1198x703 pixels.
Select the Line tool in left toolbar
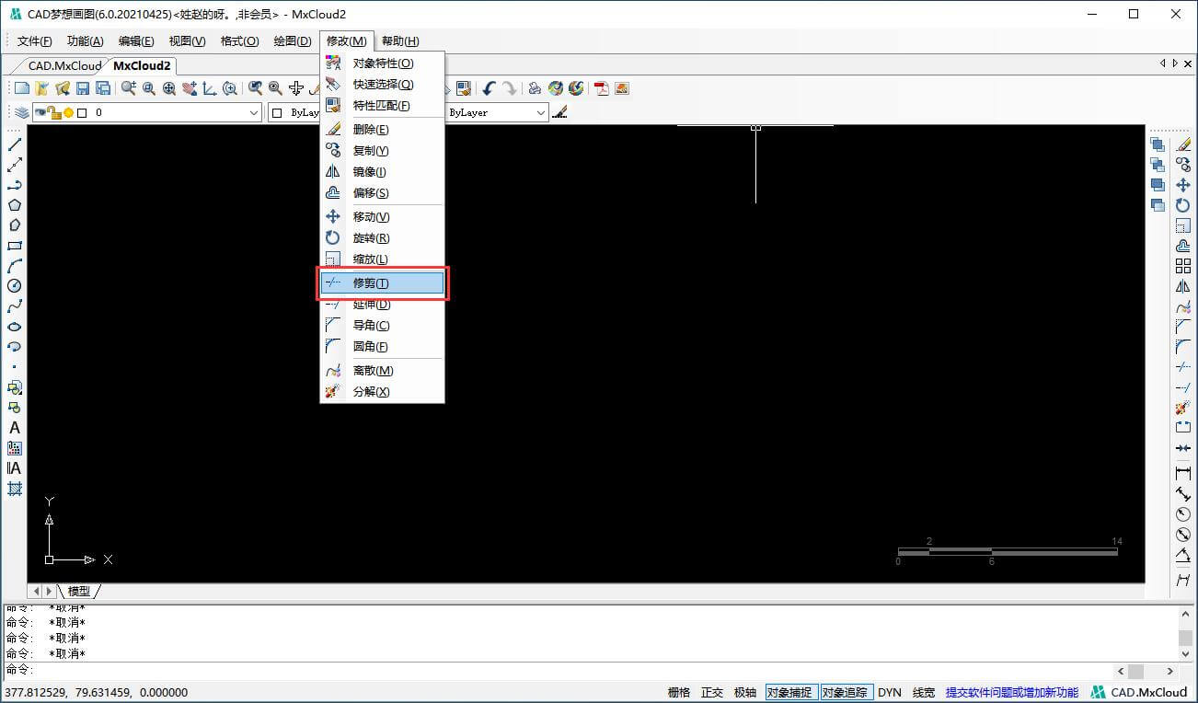(x=15, y=144)
